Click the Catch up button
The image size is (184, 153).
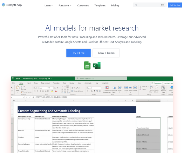168,83
